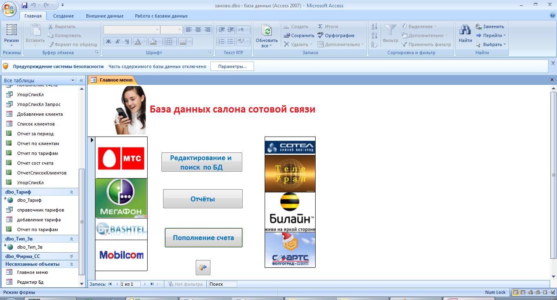The width and height of the screenshot is (557, 300).
Task: Collapse the dbo_Тариф group
Action: coord(71,192)
